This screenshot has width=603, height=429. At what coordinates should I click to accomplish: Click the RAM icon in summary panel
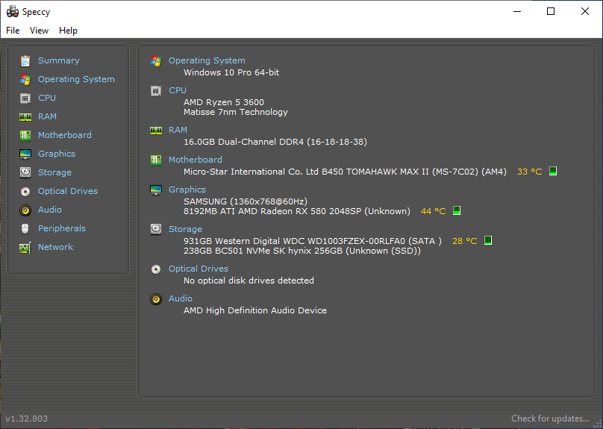point(156,131)
